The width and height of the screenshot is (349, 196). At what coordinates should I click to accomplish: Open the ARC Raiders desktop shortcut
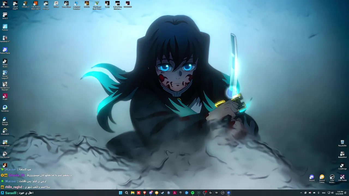(x=5, y=5)
